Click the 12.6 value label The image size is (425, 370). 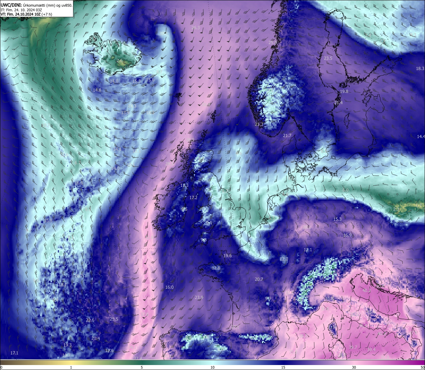109,350
